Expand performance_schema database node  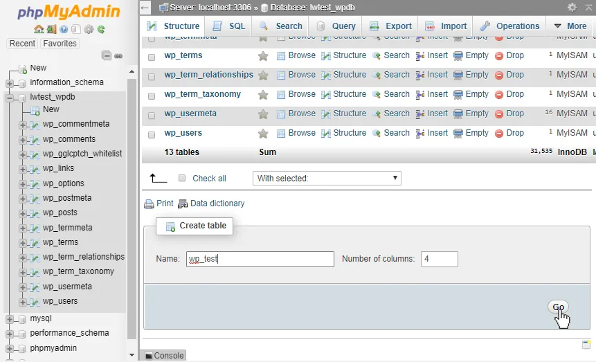(x=10, y=334)
